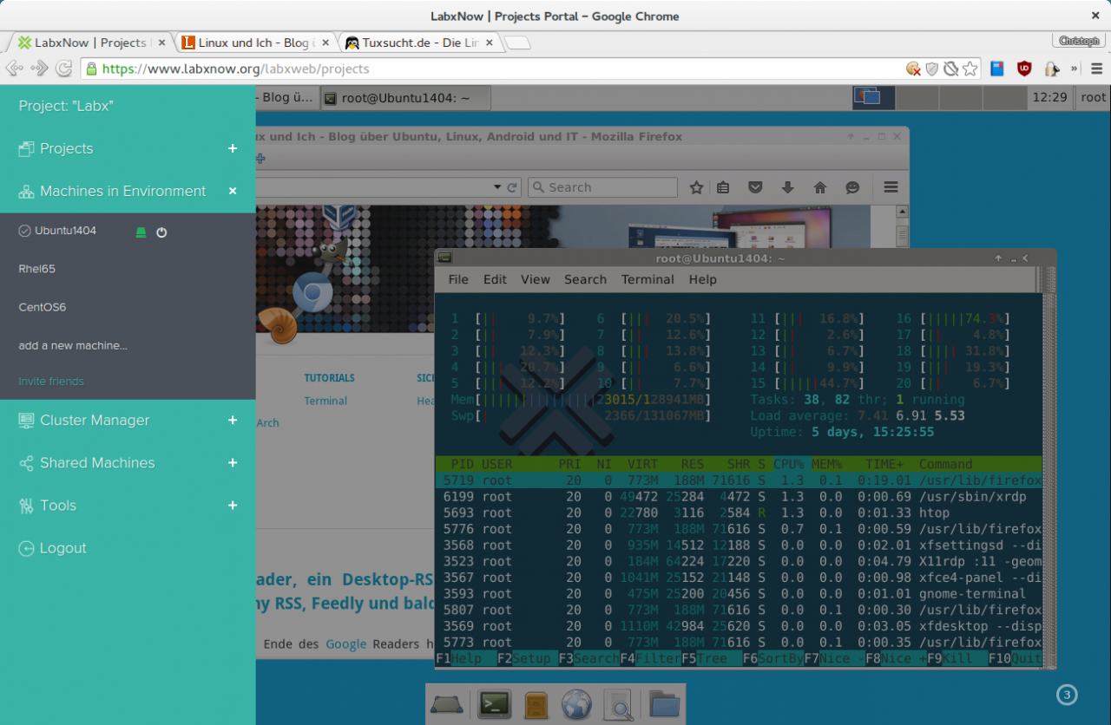Go to Firefox's home page icon
The width and height of the screenshot is (1111, 725).
click(820, 187)
